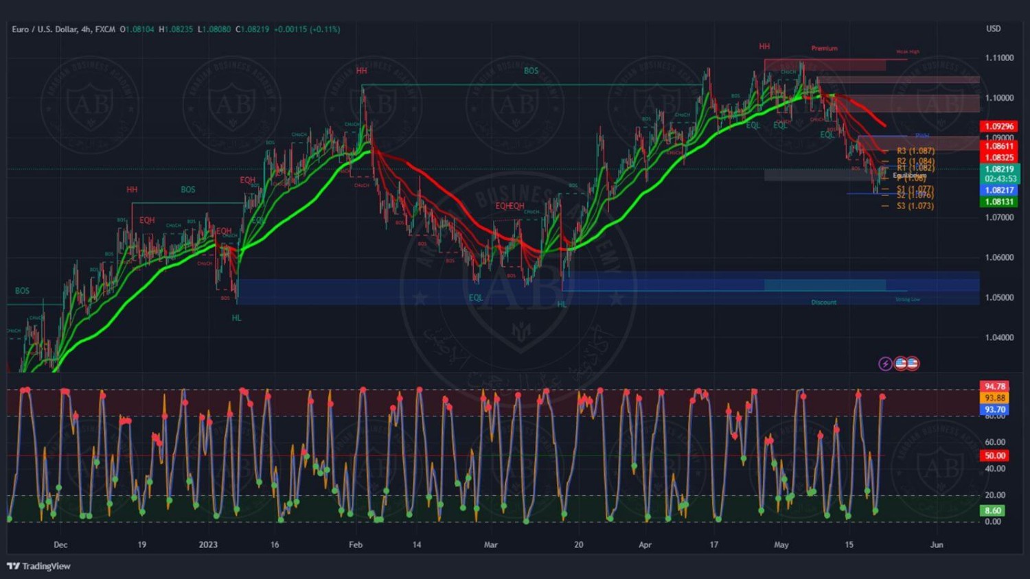
Task: Click the left US flag event icon
Action: coord(900,364)
